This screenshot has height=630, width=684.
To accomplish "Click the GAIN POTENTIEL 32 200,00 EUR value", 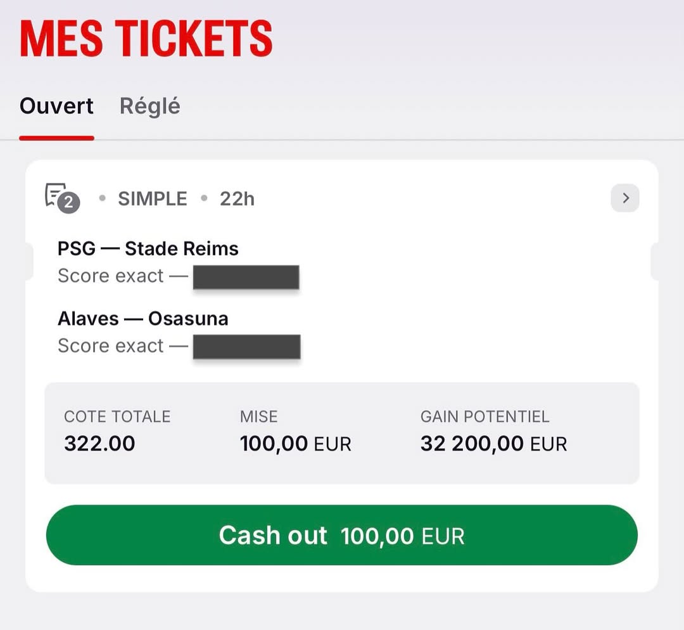I will point(493,444).
